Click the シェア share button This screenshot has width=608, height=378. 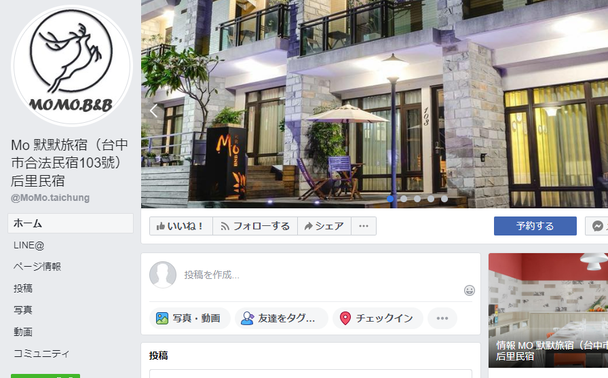(x=324, y=226)
